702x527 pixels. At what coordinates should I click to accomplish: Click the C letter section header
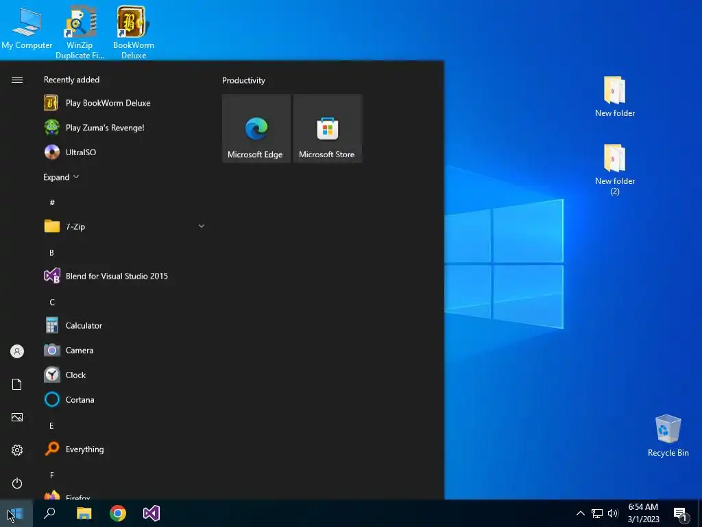(x=52, y=302)
